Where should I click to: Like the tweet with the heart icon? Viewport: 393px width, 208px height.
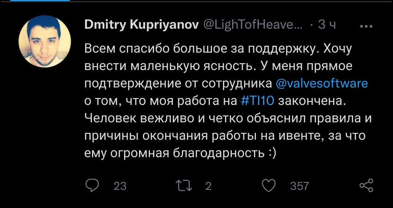pos(269,185)
